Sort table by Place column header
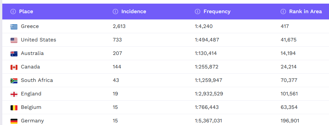This screenshot has height=125, width=329. [26, 12]
